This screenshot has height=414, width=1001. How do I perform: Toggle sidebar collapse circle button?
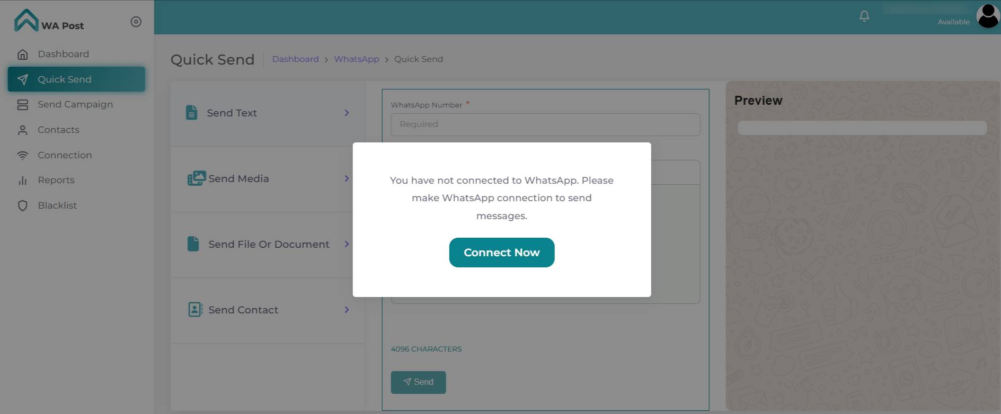click(x=136, y=22)
